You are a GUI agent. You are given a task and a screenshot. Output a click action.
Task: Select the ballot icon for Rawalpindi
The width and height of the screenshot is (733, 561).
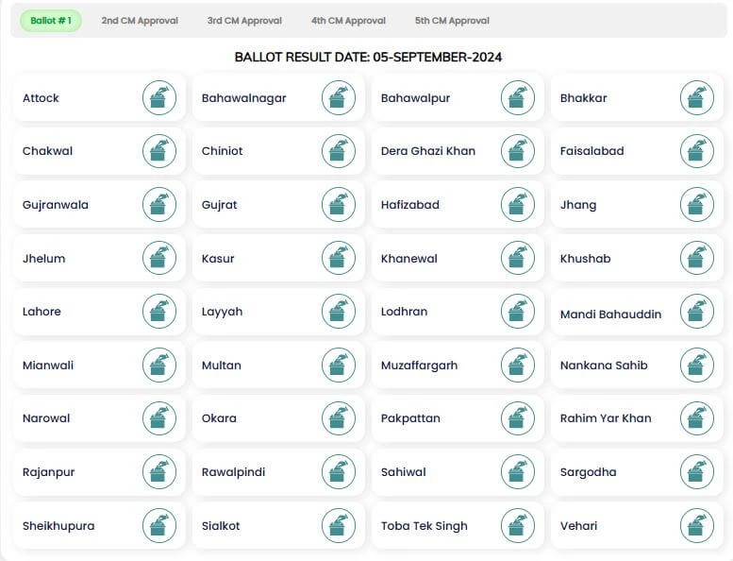339,472
